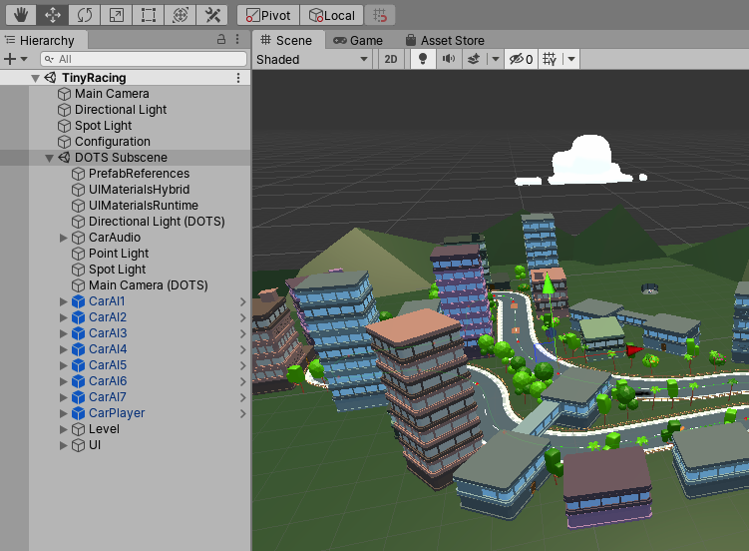
Task: Open CarAI6 prefab with arrow
Action: pyautogui.click(x=242, y=381)
